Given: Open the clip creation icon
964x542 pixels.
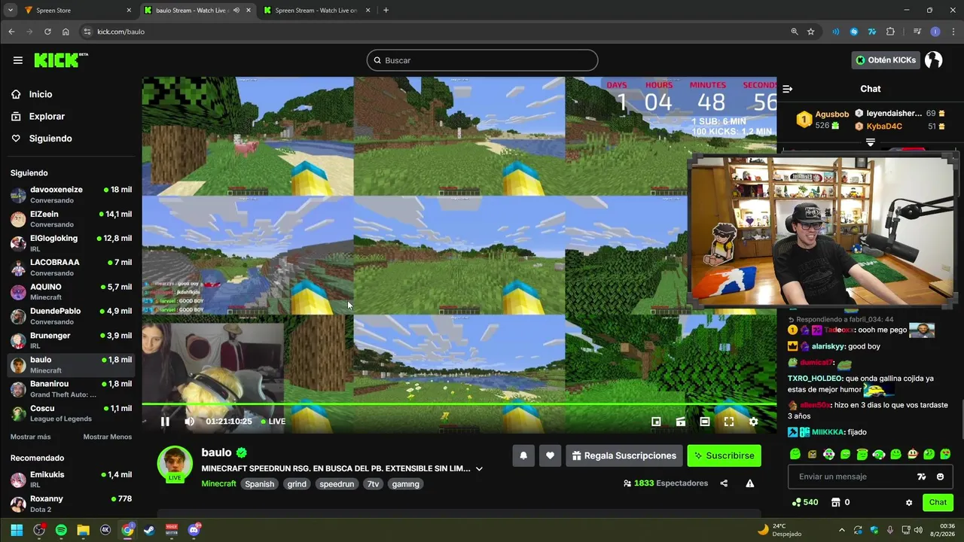Looking at the screenshot, I should tap(681, 422).
